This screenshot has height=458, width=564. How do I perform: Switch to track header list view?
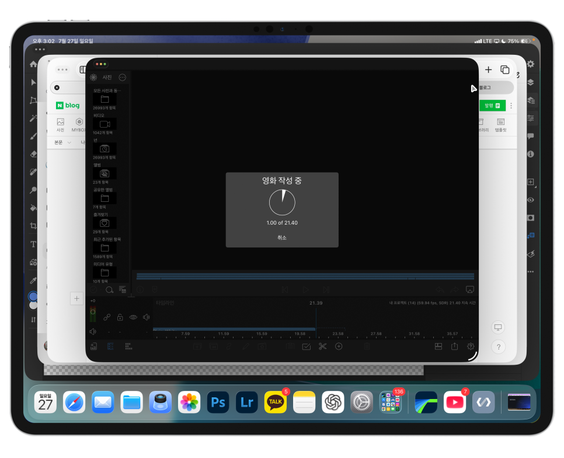pos(110,346)
